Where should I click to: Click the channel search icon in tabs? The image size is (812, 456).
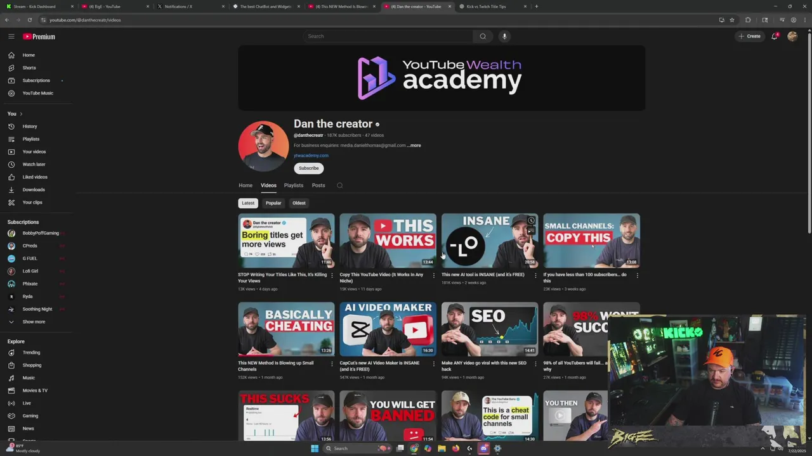click(x=339, y=186)
